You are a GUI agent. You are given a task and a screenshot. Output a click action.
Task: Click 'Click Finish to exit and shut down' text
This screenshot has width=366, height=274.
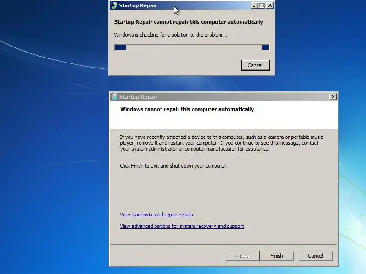[x=174, y=166]
